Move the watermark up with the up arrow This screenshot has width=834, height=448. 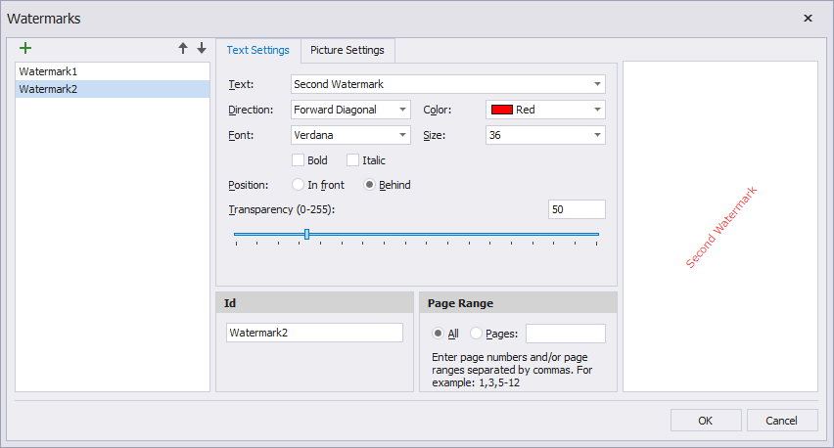pyautogui.click(x=183, y=48)
